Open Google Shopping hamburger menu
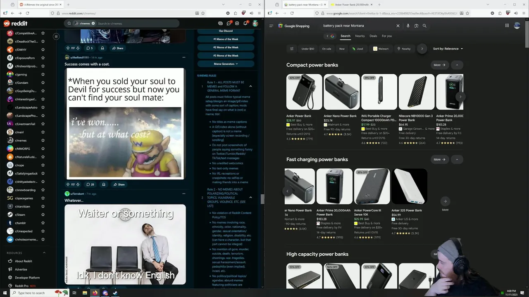This screenshot has width=529, height=297. (271, 26)
